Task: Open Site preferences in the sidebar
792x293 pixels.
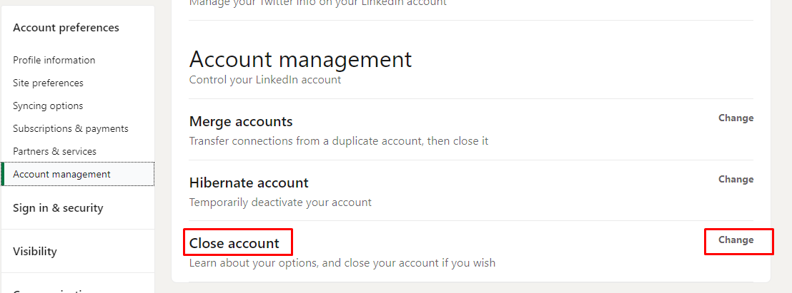Action: [48, 83]
